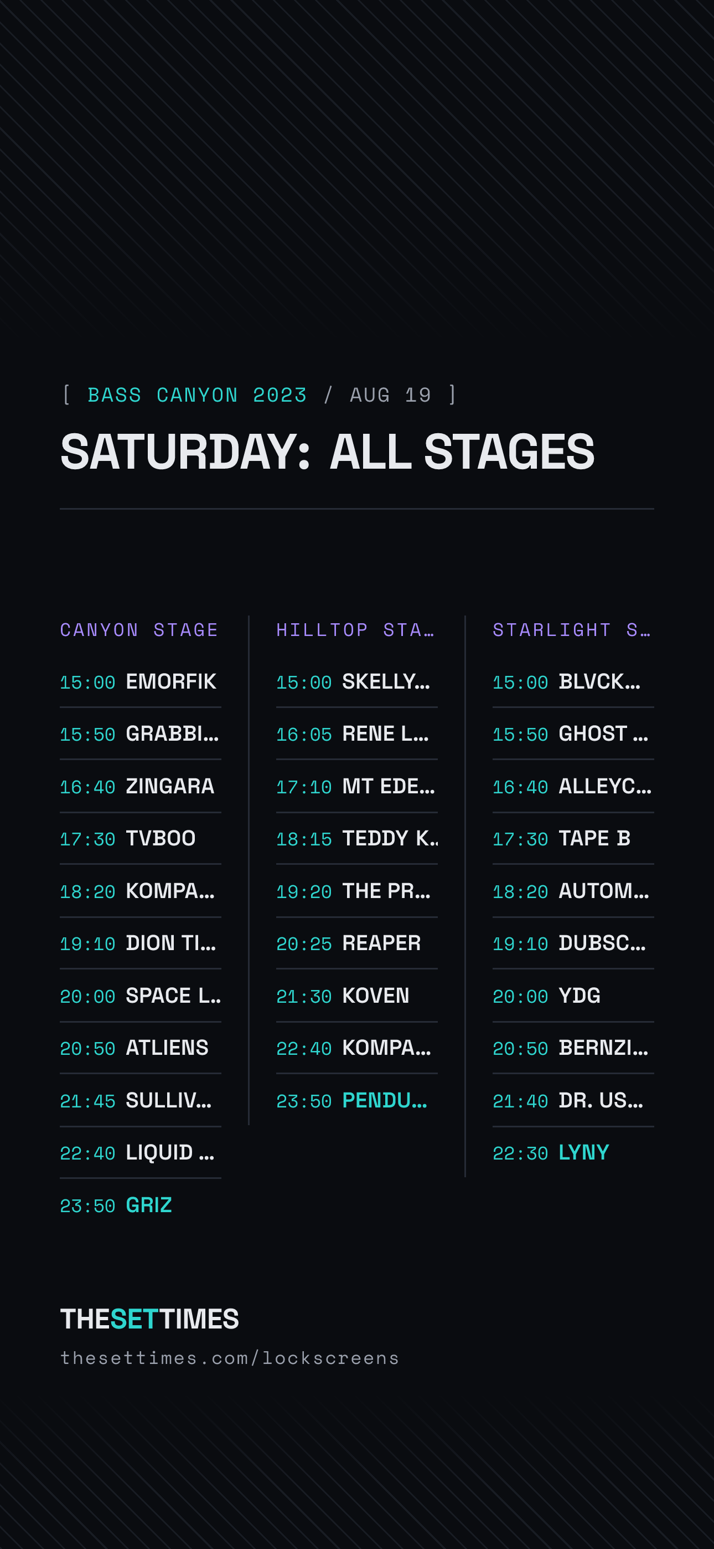Select the 18:15 TEDDY K.. set
This screenshot has width=714, height=1549.
click(x=357, y=838)
